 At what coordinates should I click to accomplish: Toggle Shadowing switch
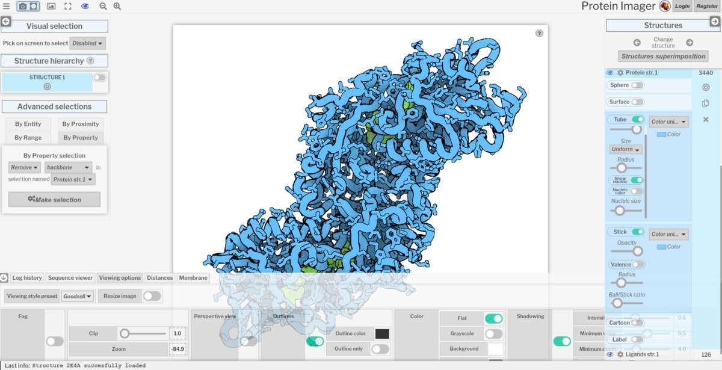(562, 341)
